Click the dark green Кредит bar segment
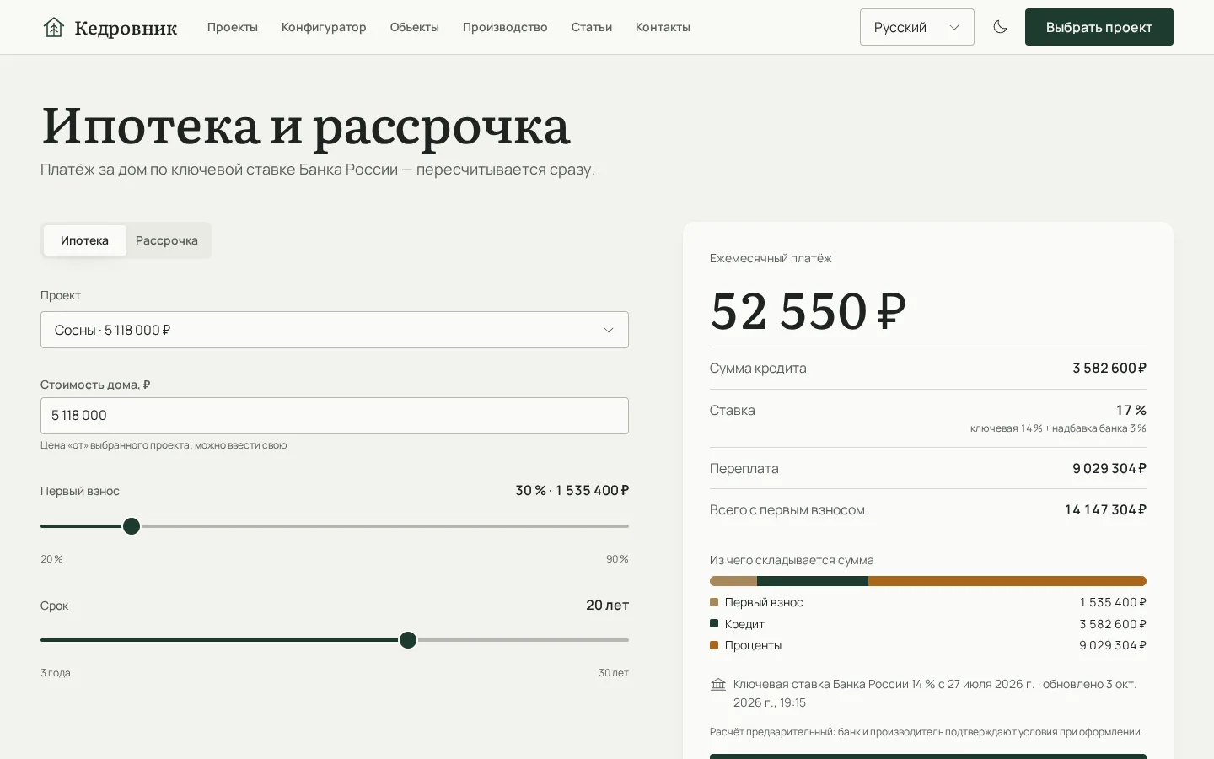The height and width of the screenshot is (759, 1214). tap(813, 581)
